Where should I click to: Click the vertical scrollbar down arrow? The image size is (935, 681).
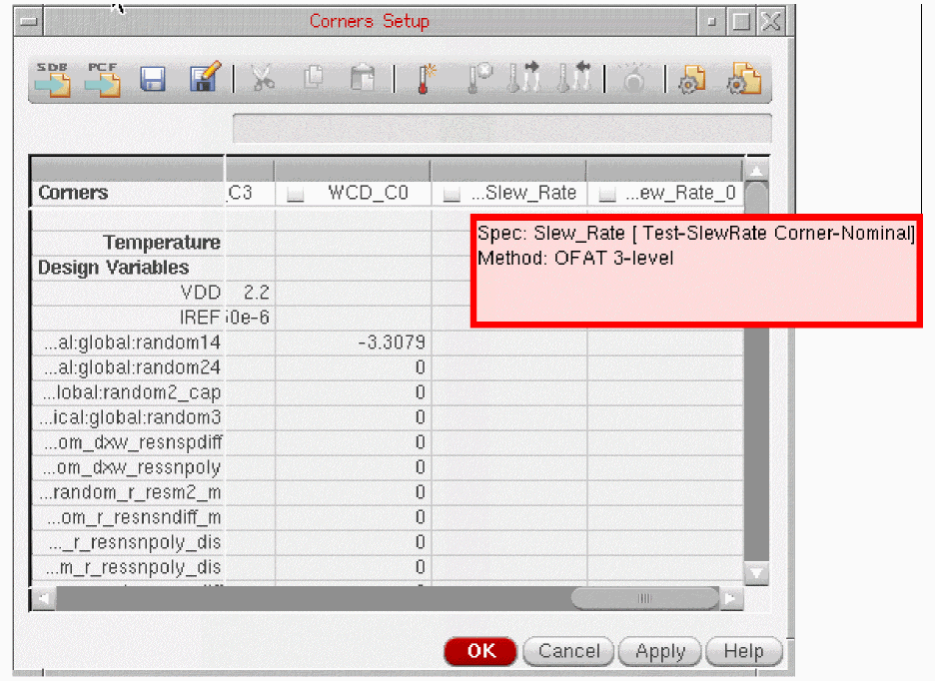click(x=756, y=574)
